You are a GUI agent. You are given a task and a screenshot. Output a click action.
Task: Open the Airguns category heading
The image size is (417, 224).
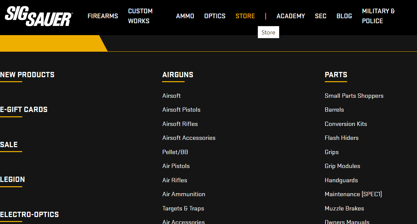(178, 75)
